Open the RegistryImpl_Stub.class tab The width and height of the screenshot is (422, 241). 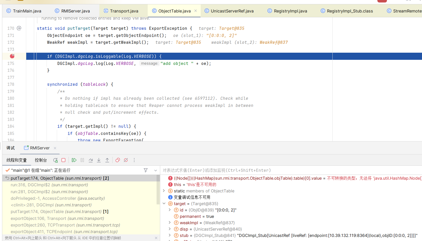pyautogui.click(x=347, y=11)
